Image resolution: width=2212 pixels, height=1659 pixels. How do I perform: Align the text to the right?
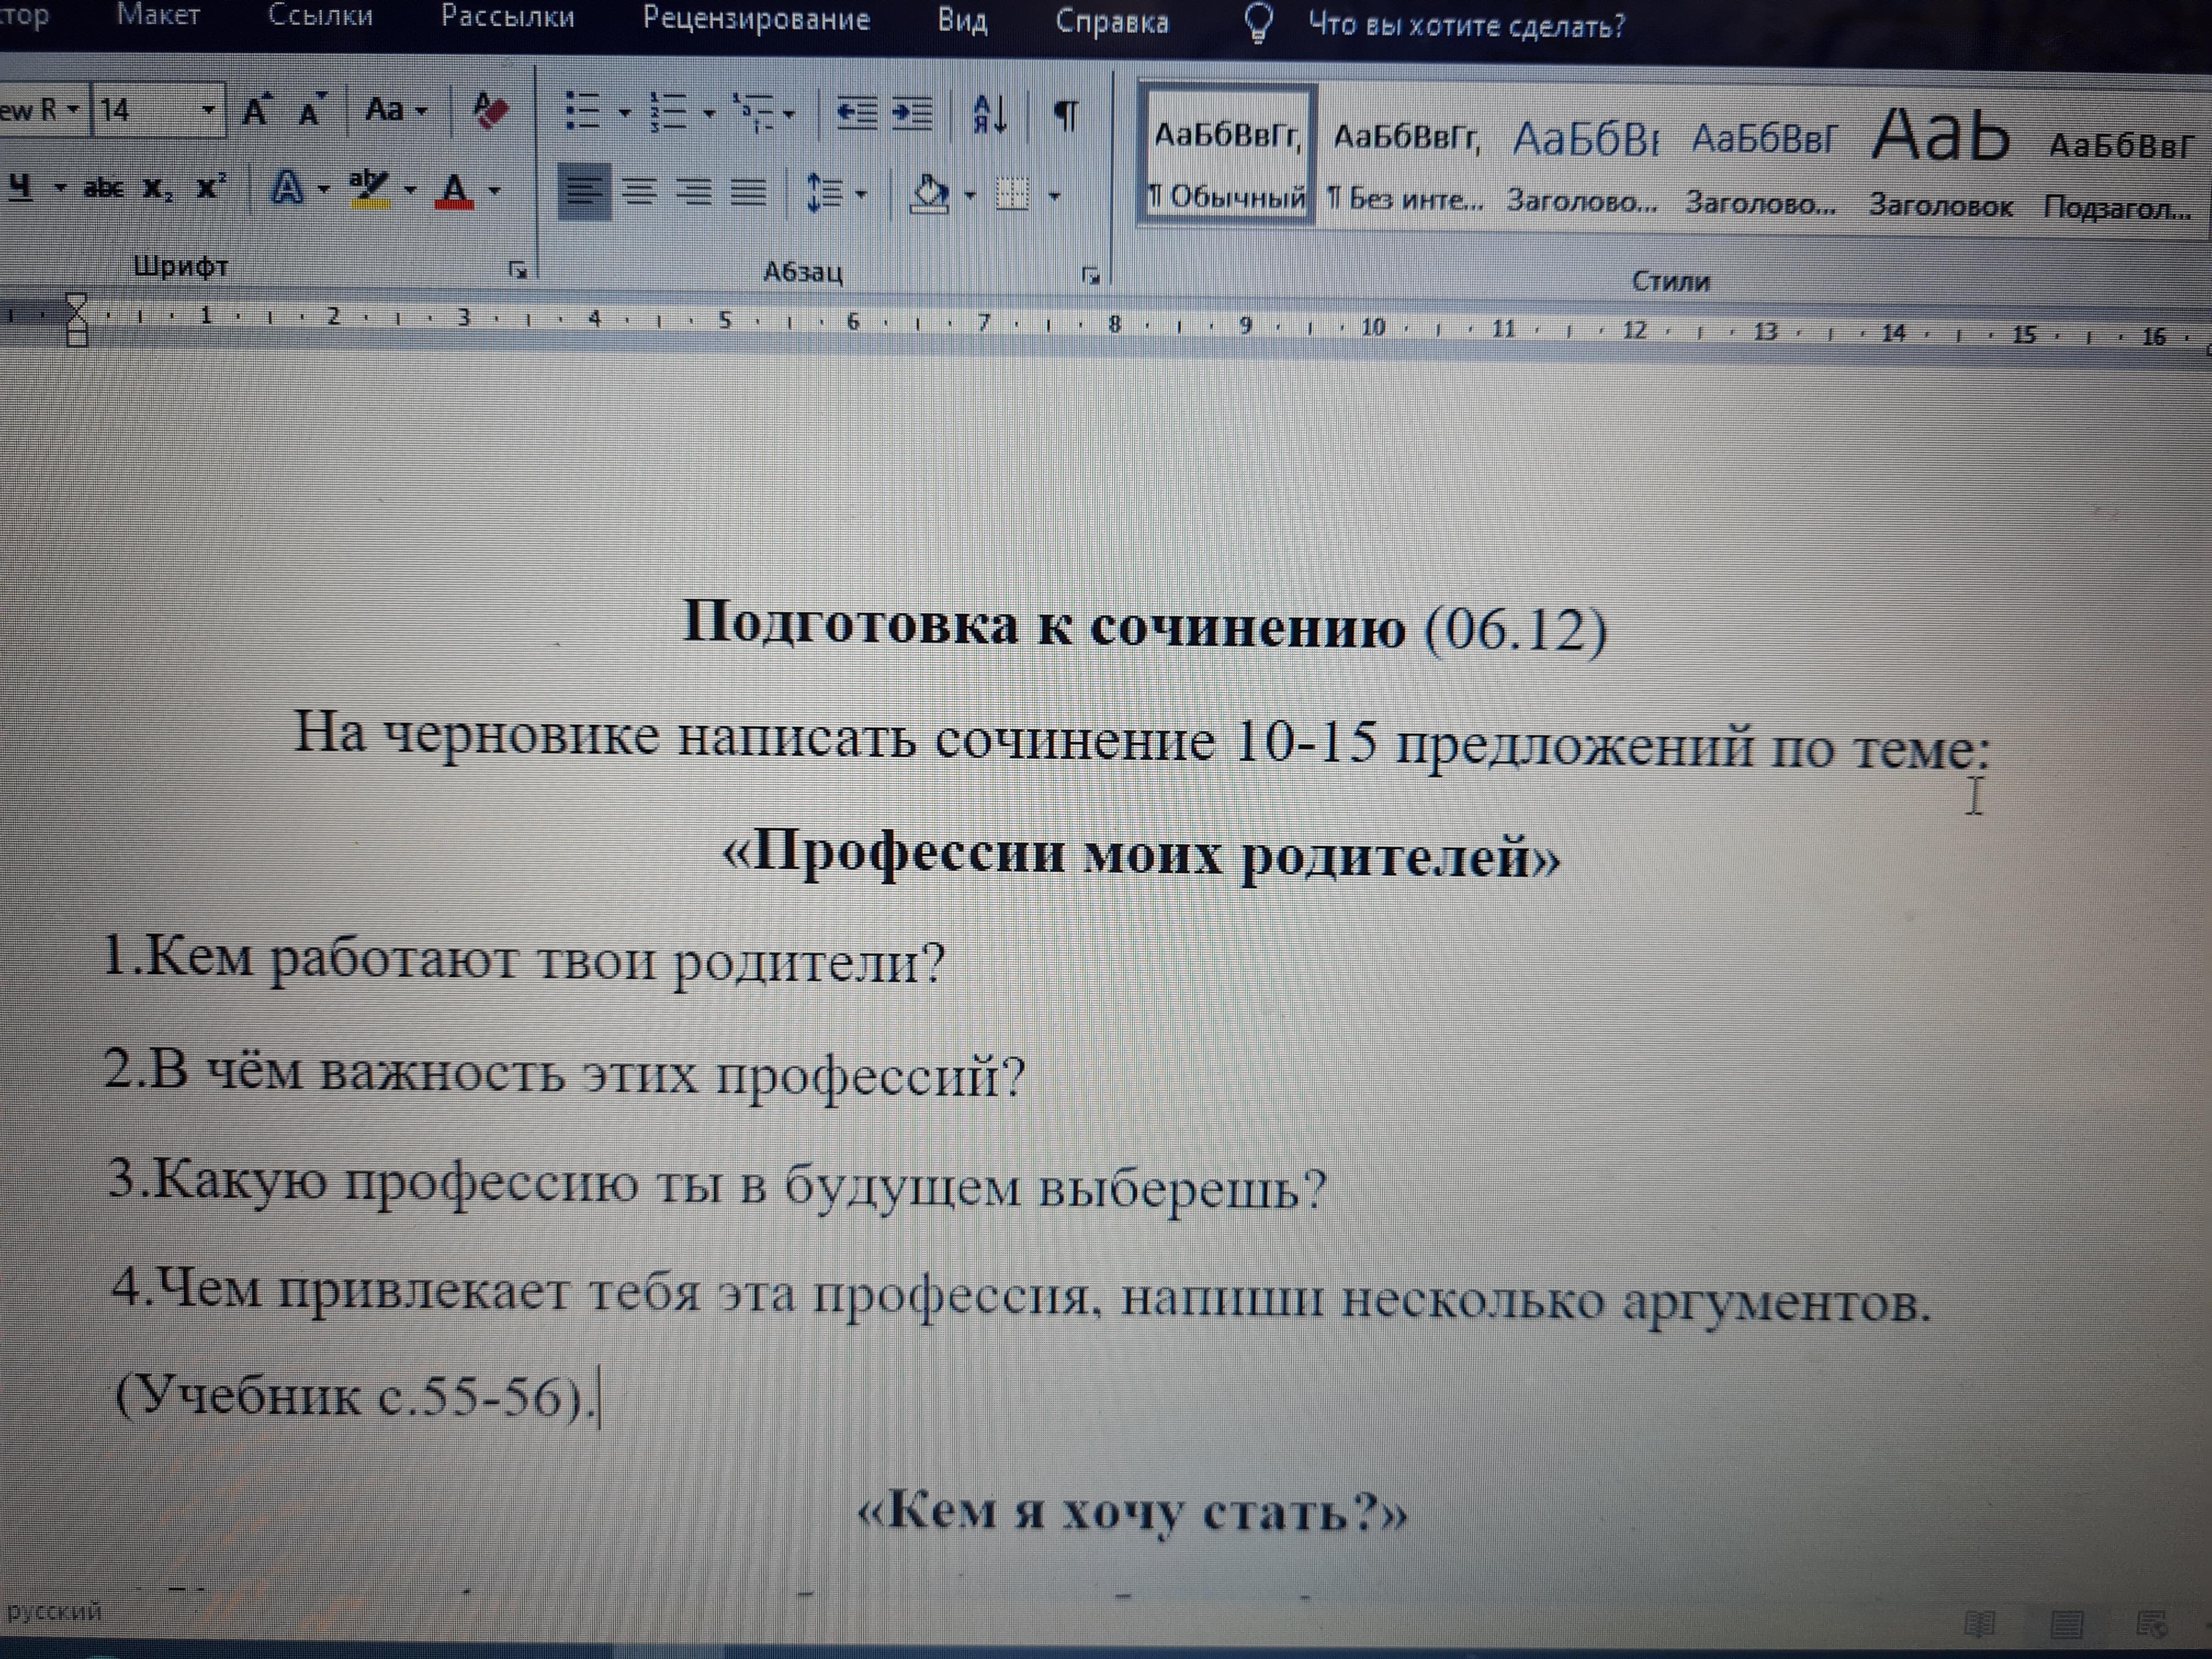point(694,192)
